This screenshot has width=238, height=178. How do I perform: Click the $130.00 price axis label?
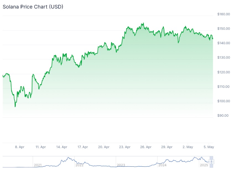224,57
